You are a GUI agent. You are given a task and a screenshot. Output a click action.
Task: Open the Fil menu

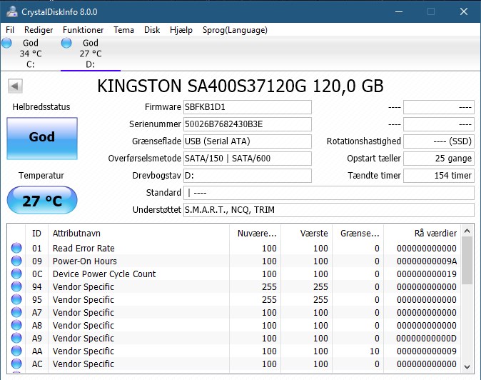[x=10, y=30]
